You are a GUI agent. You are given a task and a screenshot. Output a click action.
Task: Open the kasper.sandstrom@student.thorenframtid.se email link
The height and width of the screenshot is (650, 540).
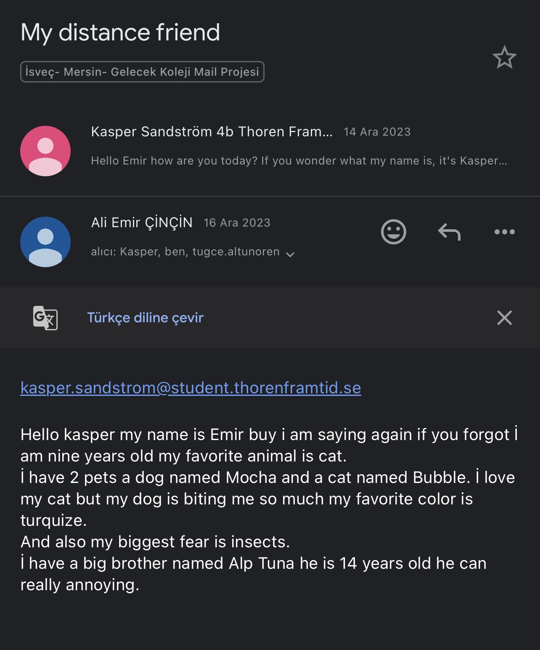click(x=191, y=388)
